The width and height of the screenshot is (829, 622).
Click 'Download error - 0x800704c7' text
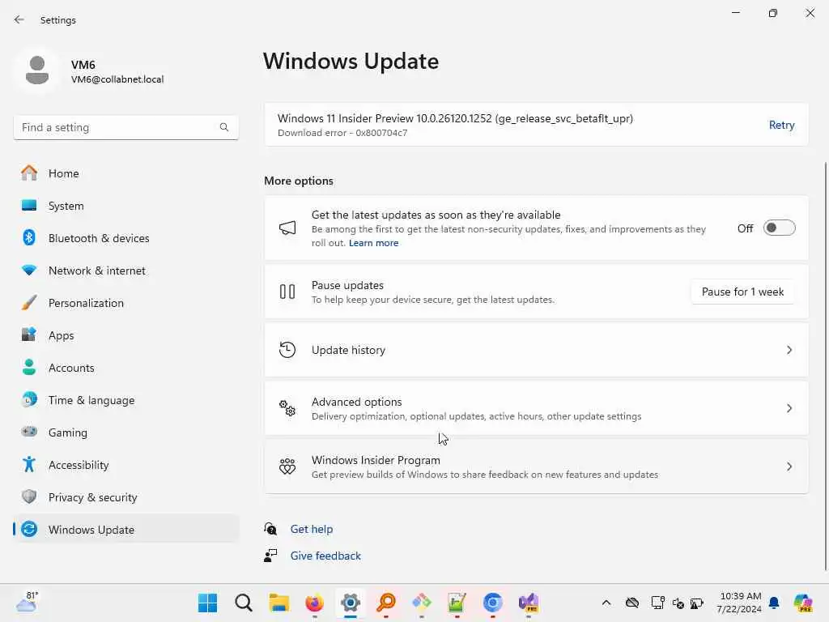pos(342,133)
